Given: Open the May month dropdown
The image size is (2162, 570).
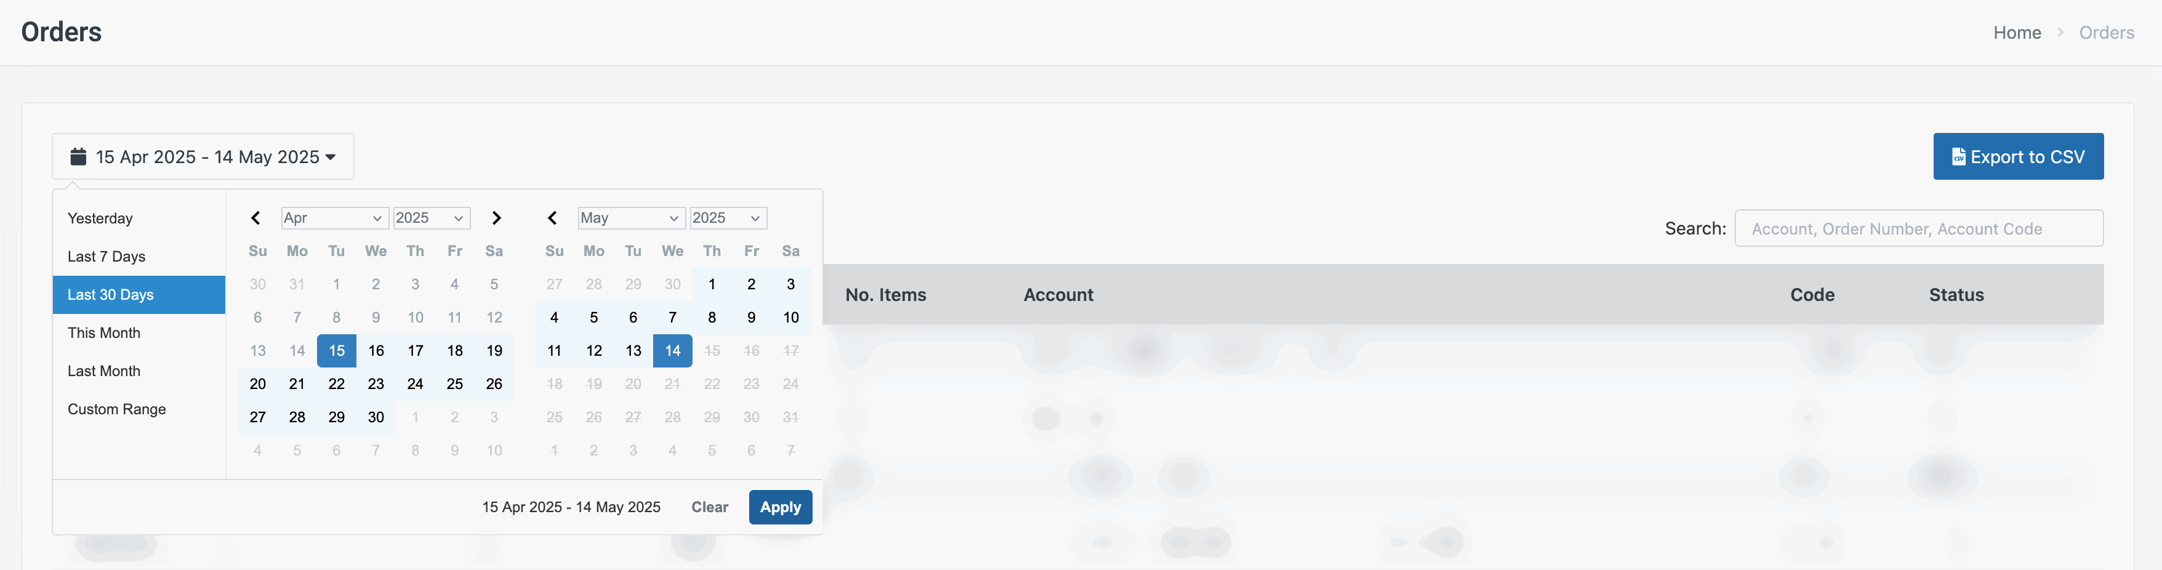Looking at the screenshot, I should tap(630, 219).
